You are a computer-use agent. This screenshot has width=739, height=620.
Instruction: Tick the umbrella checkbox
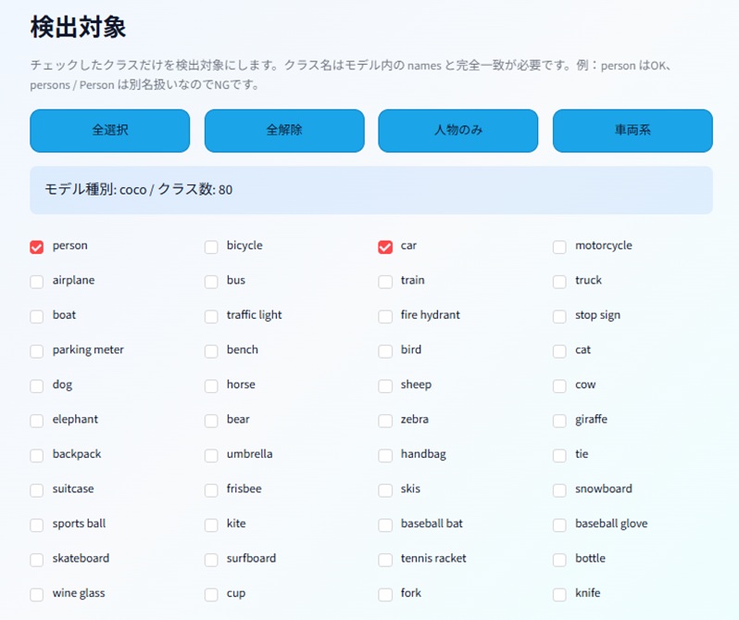[211, 455]
